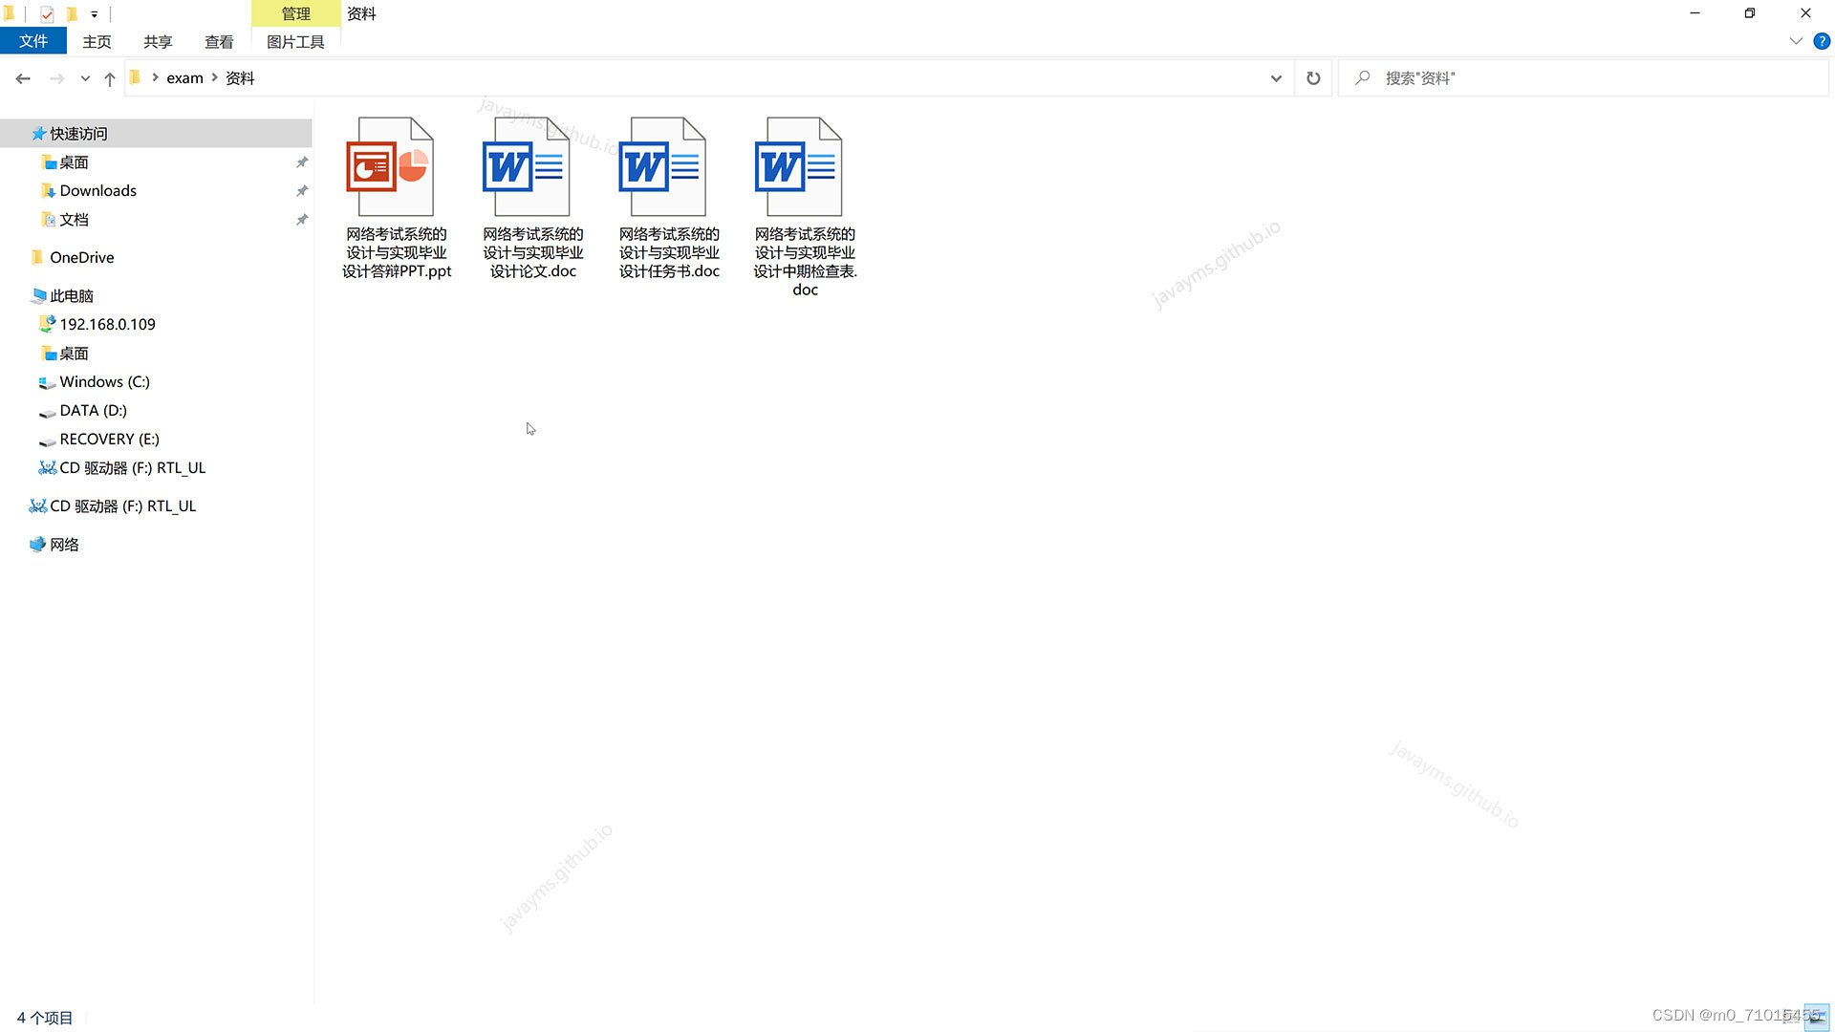Select 文件 menu item
Viewport: 1835px width, 1032px height.
pyautogui.click(x=34, y=40)
